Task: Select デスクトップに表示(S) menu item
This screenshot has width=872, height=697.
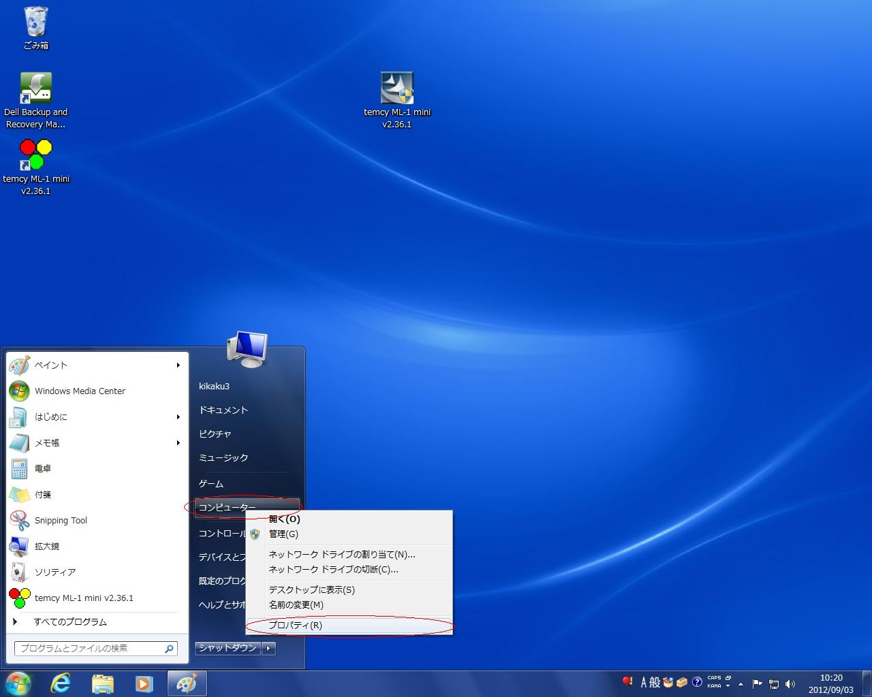Action: point(349,589)
